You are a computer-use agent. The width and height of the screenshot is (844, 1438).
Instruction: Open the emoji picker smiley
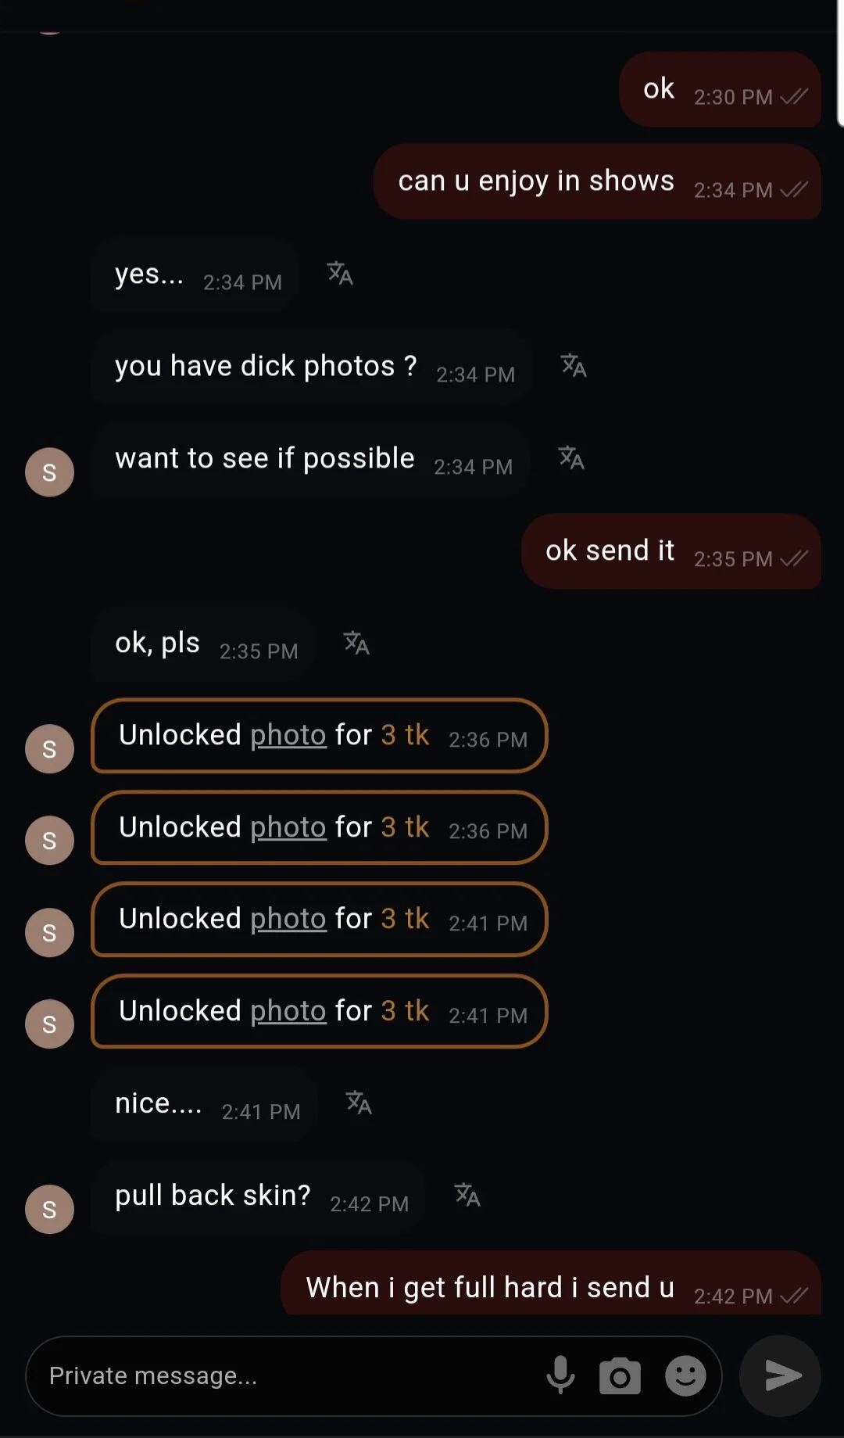(685, 1376)
